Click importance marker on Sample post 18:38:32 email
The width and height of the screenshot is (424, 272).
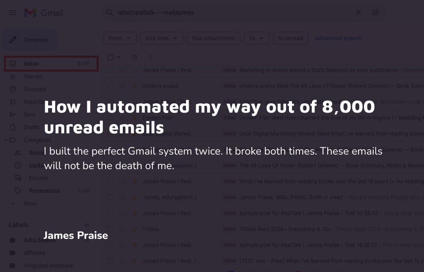coord(134,245)
